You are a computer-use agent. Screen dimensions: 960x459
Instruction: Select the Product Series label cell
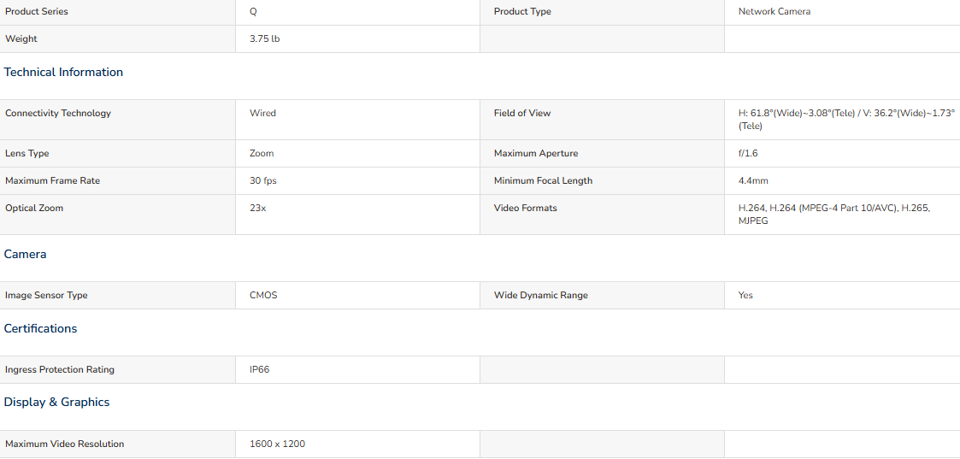click(118, 12)
